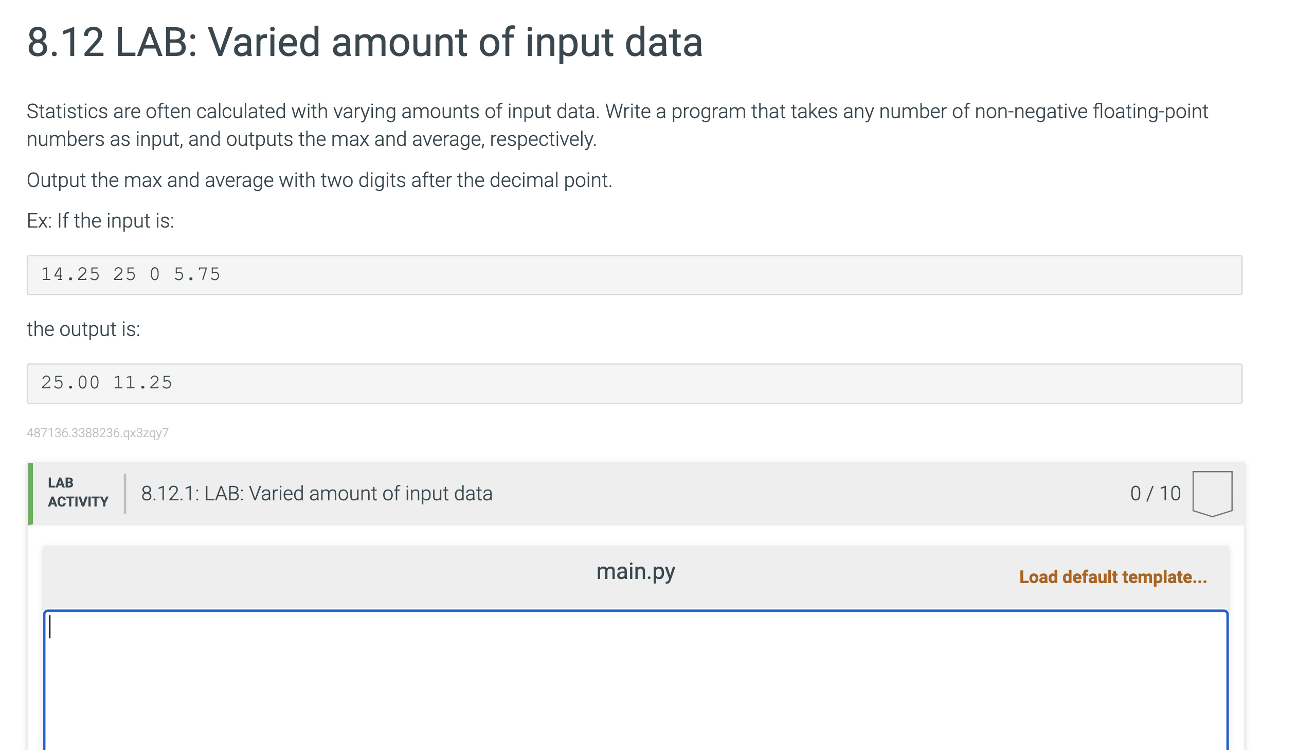Click the green bar beside LAB ACTIVITY
The width and height of the screenshot is (1298, 750).
[x=30, y=494]
